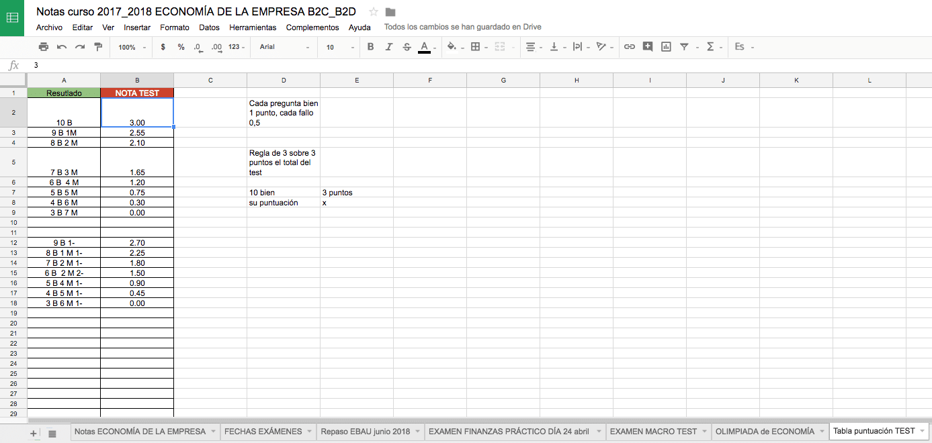The height and width of the screenshot is (443, 932).
Task: Add a new sheet with plus button
Action: [x=34, y=434]
